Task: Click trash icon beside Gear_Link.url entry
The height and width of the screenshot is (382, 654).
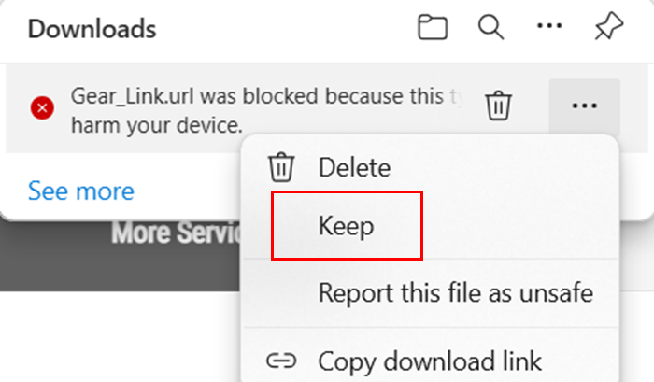Action: click(x=498, y=106)
